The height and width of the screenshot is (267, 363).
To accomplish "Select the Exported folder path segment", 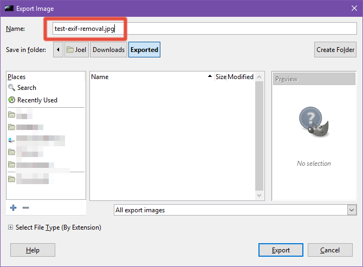I will (144, 49).
